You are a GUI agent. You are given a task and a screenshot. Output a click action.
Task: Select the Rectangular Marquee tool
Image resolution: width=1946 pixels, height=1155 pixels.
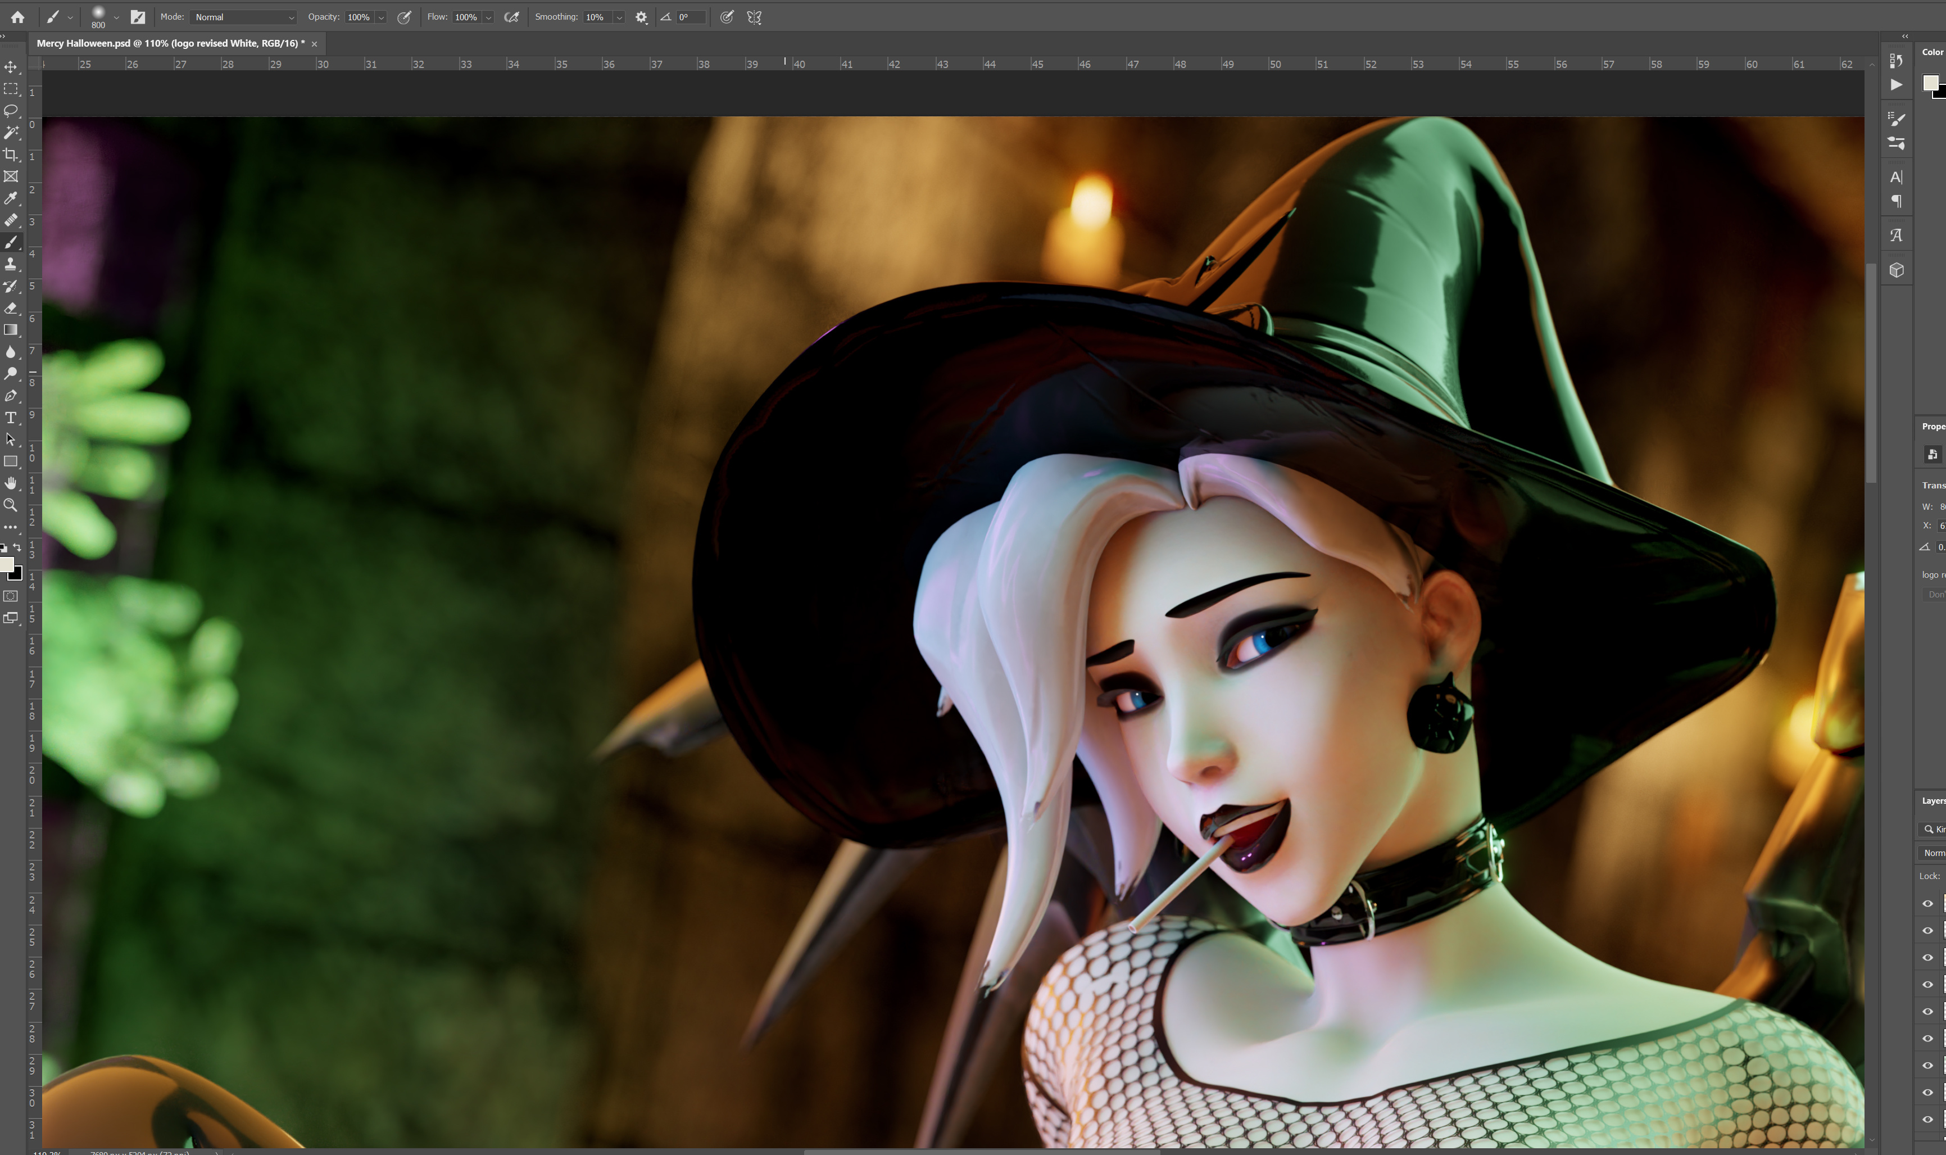click(x=11, y=89)
